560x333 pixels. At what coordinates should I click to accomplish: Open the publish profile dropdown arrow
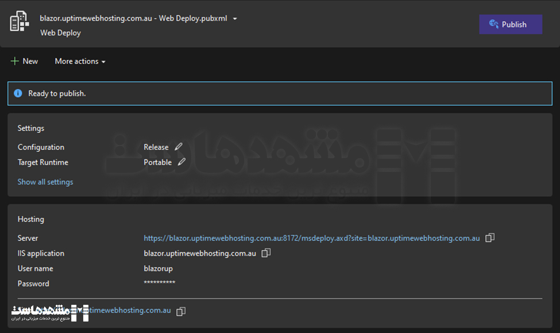235,18
